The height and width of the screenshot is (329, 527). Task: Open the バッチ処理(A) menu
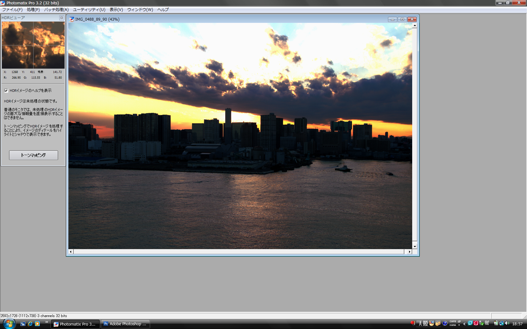point(56,10)
